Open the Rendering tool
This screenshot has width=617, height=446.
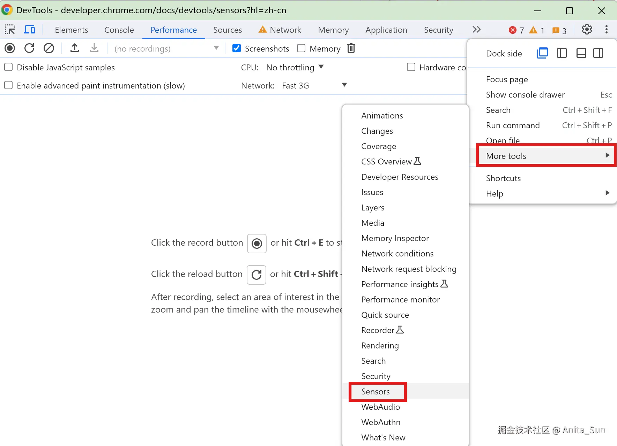tap(406, 346)
